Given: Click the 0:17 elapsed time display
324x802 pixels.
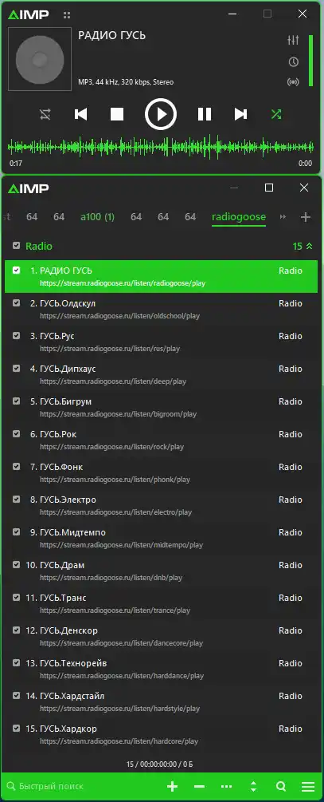Looking at the screenshot, I should point(16,164).
